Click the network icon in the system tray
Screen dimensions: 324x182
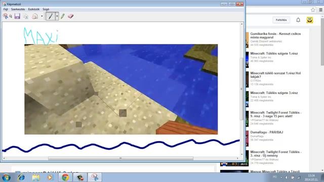299,177
